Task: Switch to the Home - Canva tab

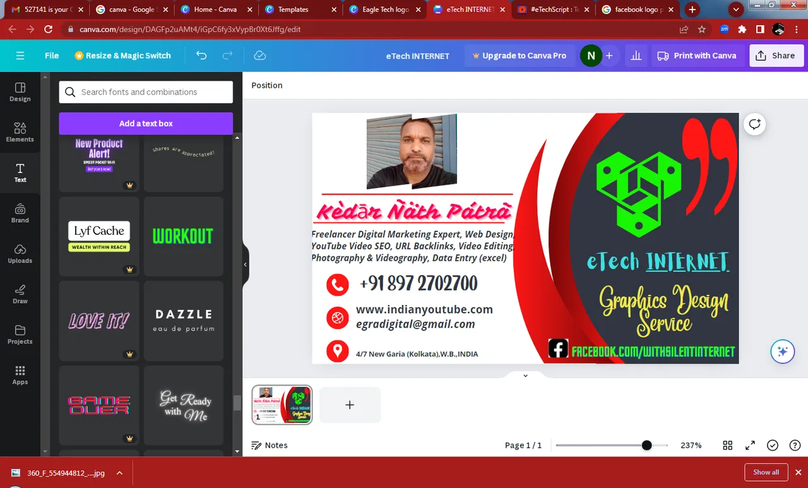Action: (x=215, y=9)
